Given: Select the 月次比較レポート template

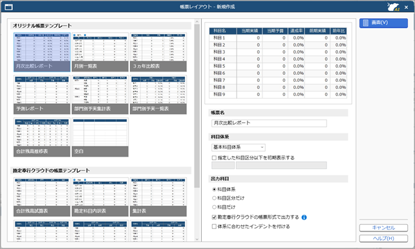Looking at the screenshot, I should pyautogui.click(x=42, y=52).
